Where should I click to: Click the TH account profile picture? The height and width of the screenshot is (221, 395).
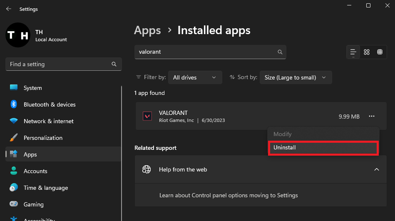(18, 35)
